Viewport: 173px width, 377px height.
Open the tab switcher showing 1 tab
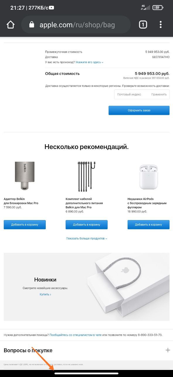click(x=143, y=25)
